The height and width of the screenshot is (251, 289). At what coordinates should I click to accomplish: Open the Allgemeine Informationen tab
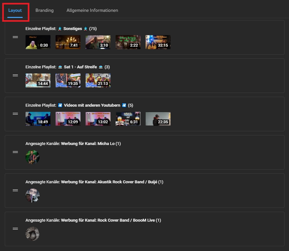[x=92, y=10]
